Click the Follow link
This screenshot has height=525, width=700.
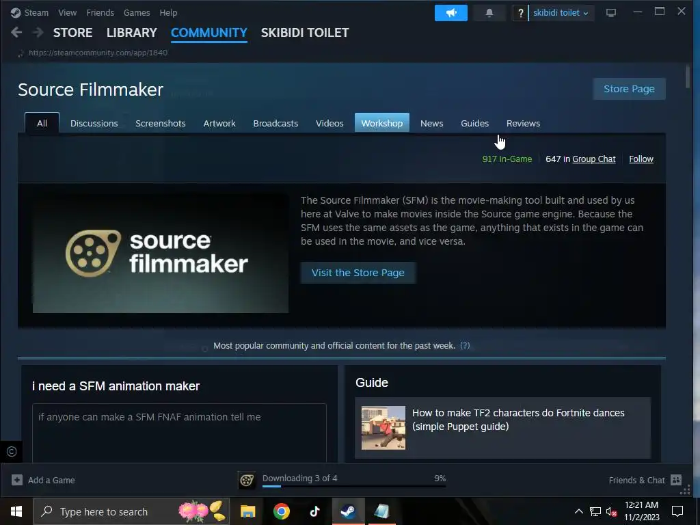pyautogui.click(x=641, y=159)
